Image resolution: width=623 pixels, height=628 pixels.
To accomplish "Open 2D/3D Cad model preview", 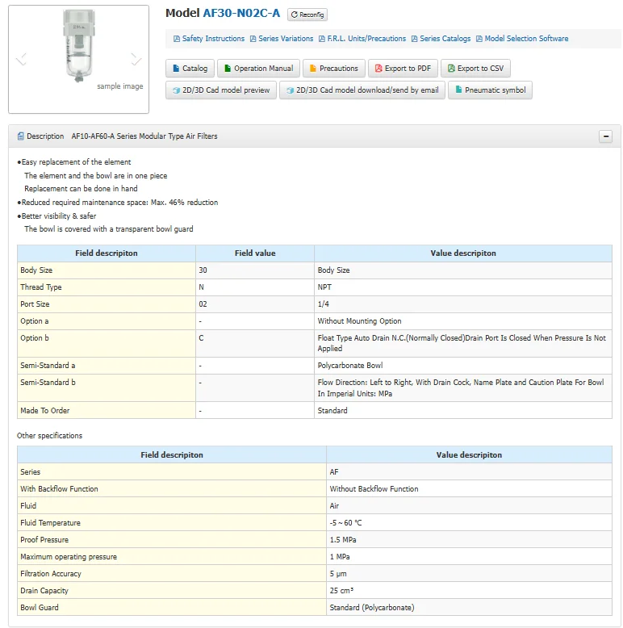I will coord(221,90).
